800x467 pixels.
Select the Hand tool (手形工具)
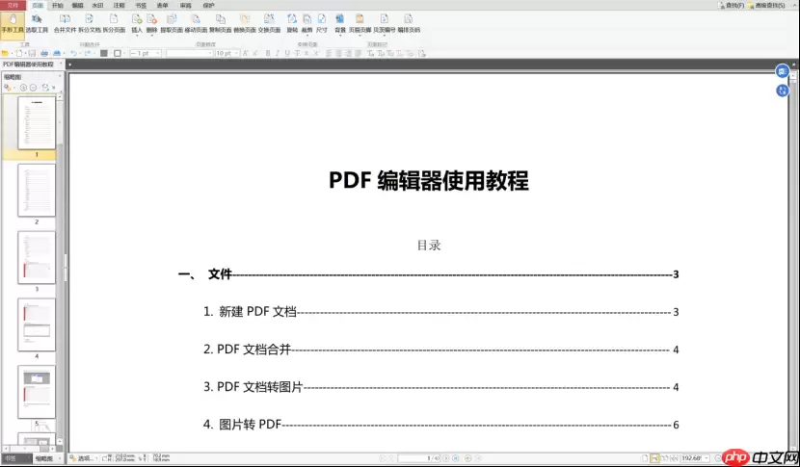[x=13, y=24]
